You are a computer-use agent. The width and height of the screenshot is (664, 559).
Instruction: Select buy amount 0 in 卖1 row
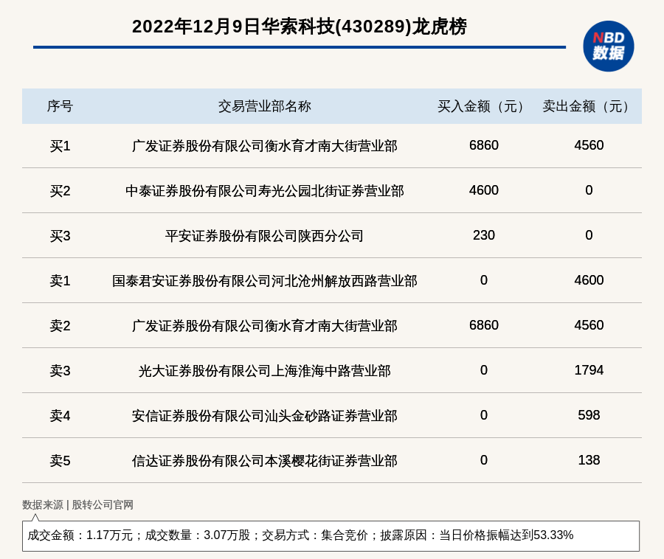pyautogui.click(x=483, y=279)
